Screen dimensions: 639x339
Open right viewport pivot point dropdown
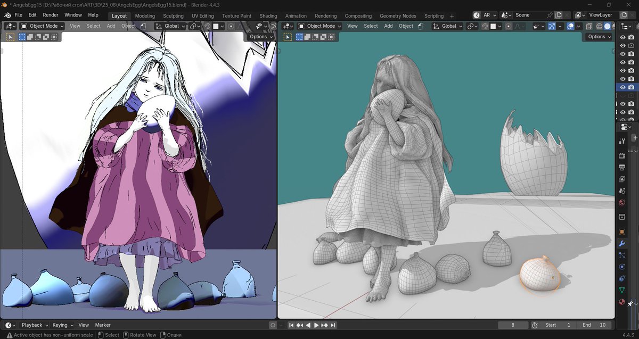click(472, 26)
